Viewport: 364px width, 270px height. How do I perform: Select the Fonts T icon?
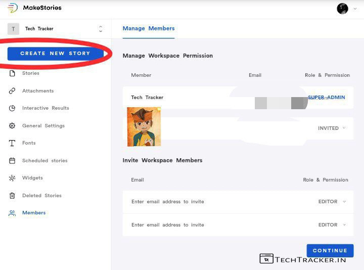[x=12, y=143]
